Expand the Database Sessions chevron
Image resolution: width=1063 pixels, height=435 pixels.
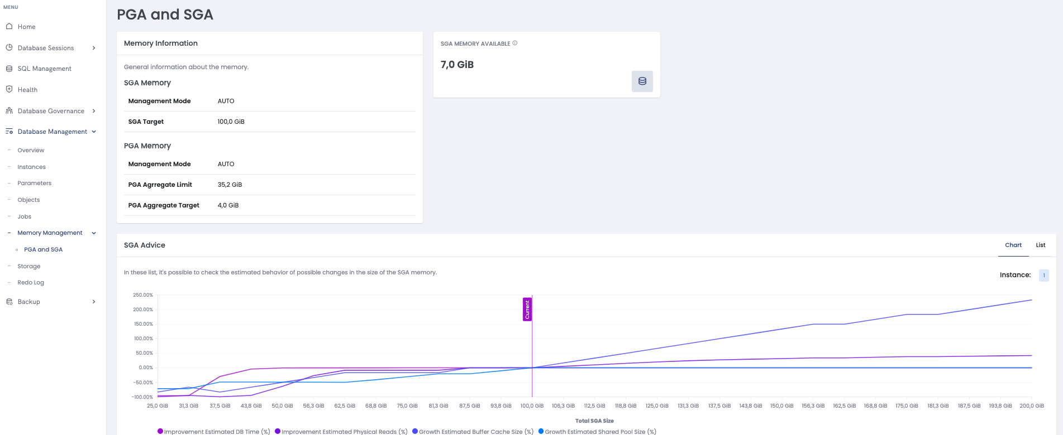[x=94, y=48]
